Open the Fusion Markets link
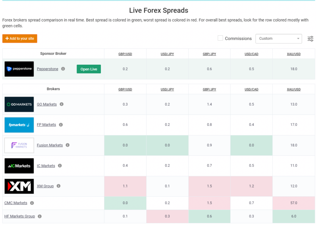This screenshot has width=316, height=225. click(x=50, y=145)
